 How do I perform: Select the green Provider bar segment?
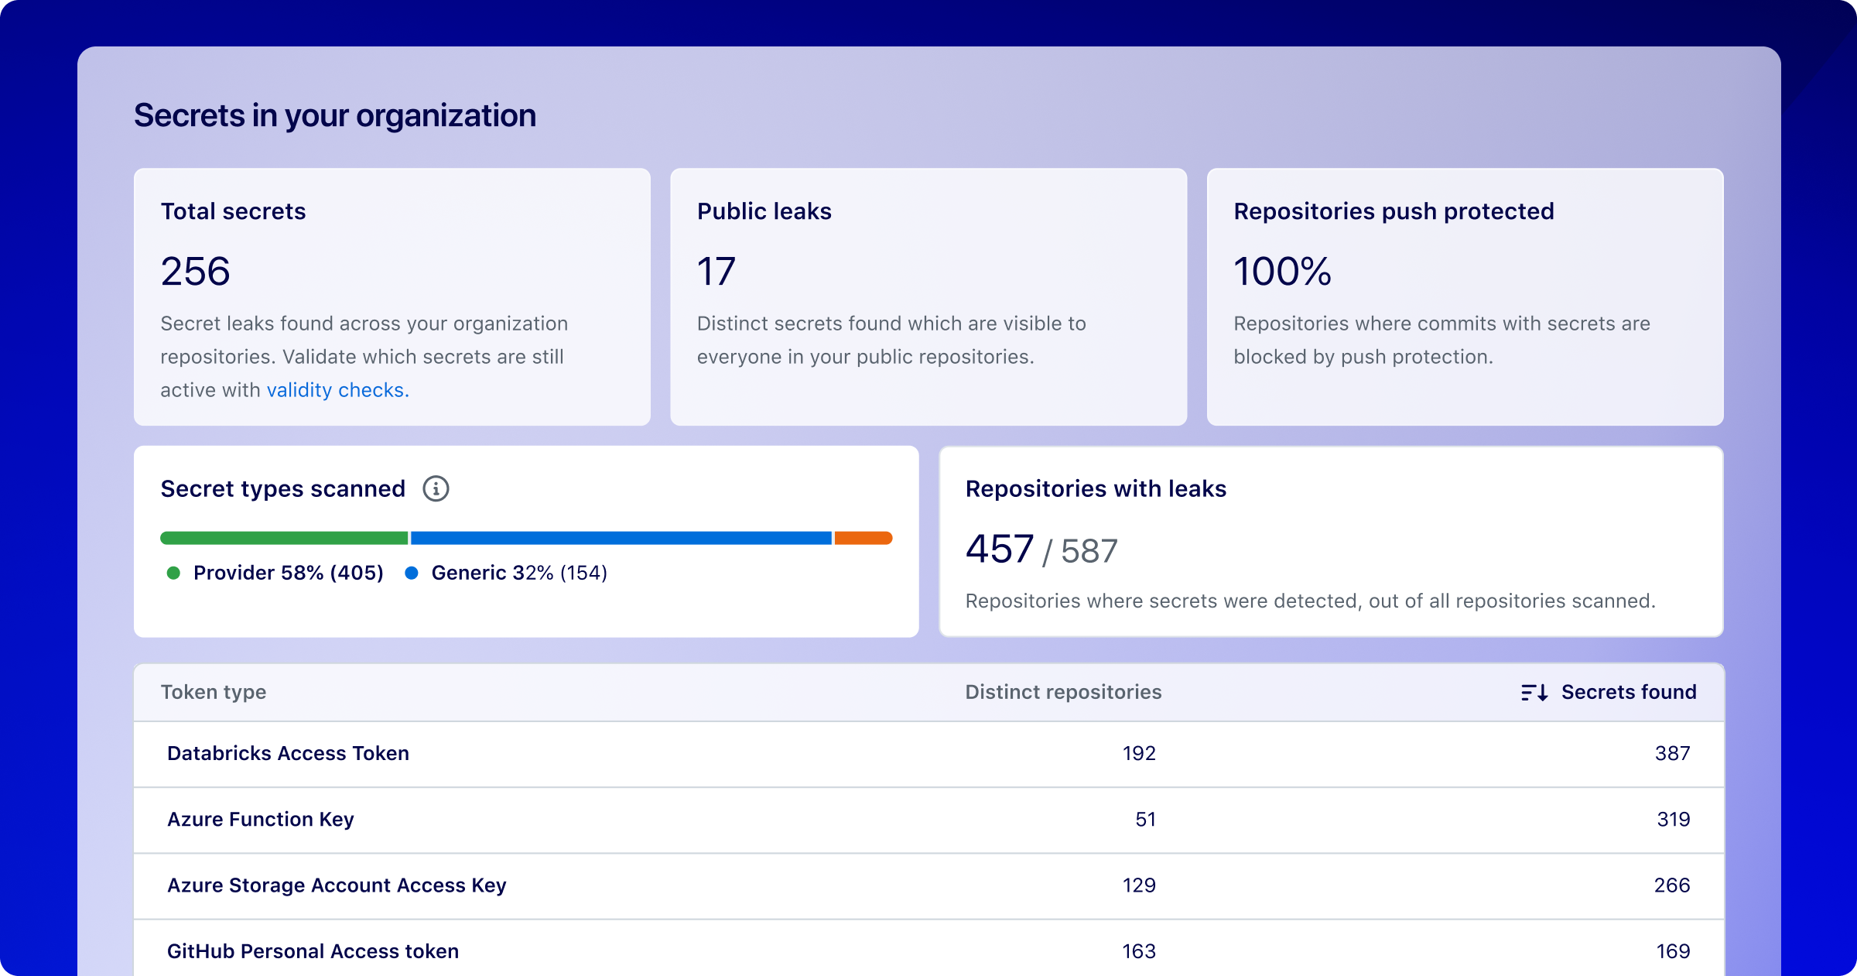pos(284,538)
